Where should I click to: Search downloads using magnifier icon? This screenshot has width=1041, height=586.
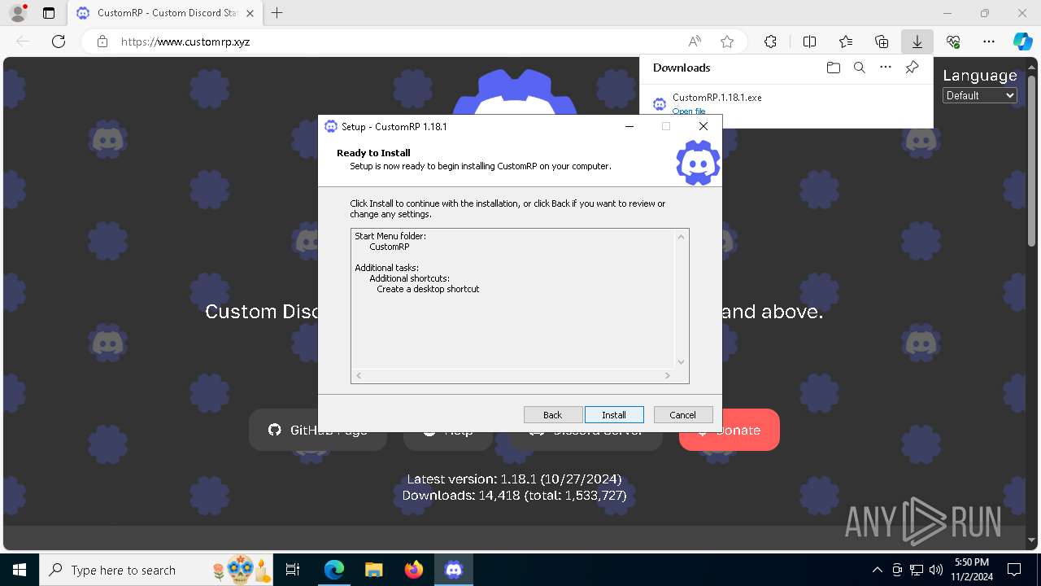(x=859, y=68)
